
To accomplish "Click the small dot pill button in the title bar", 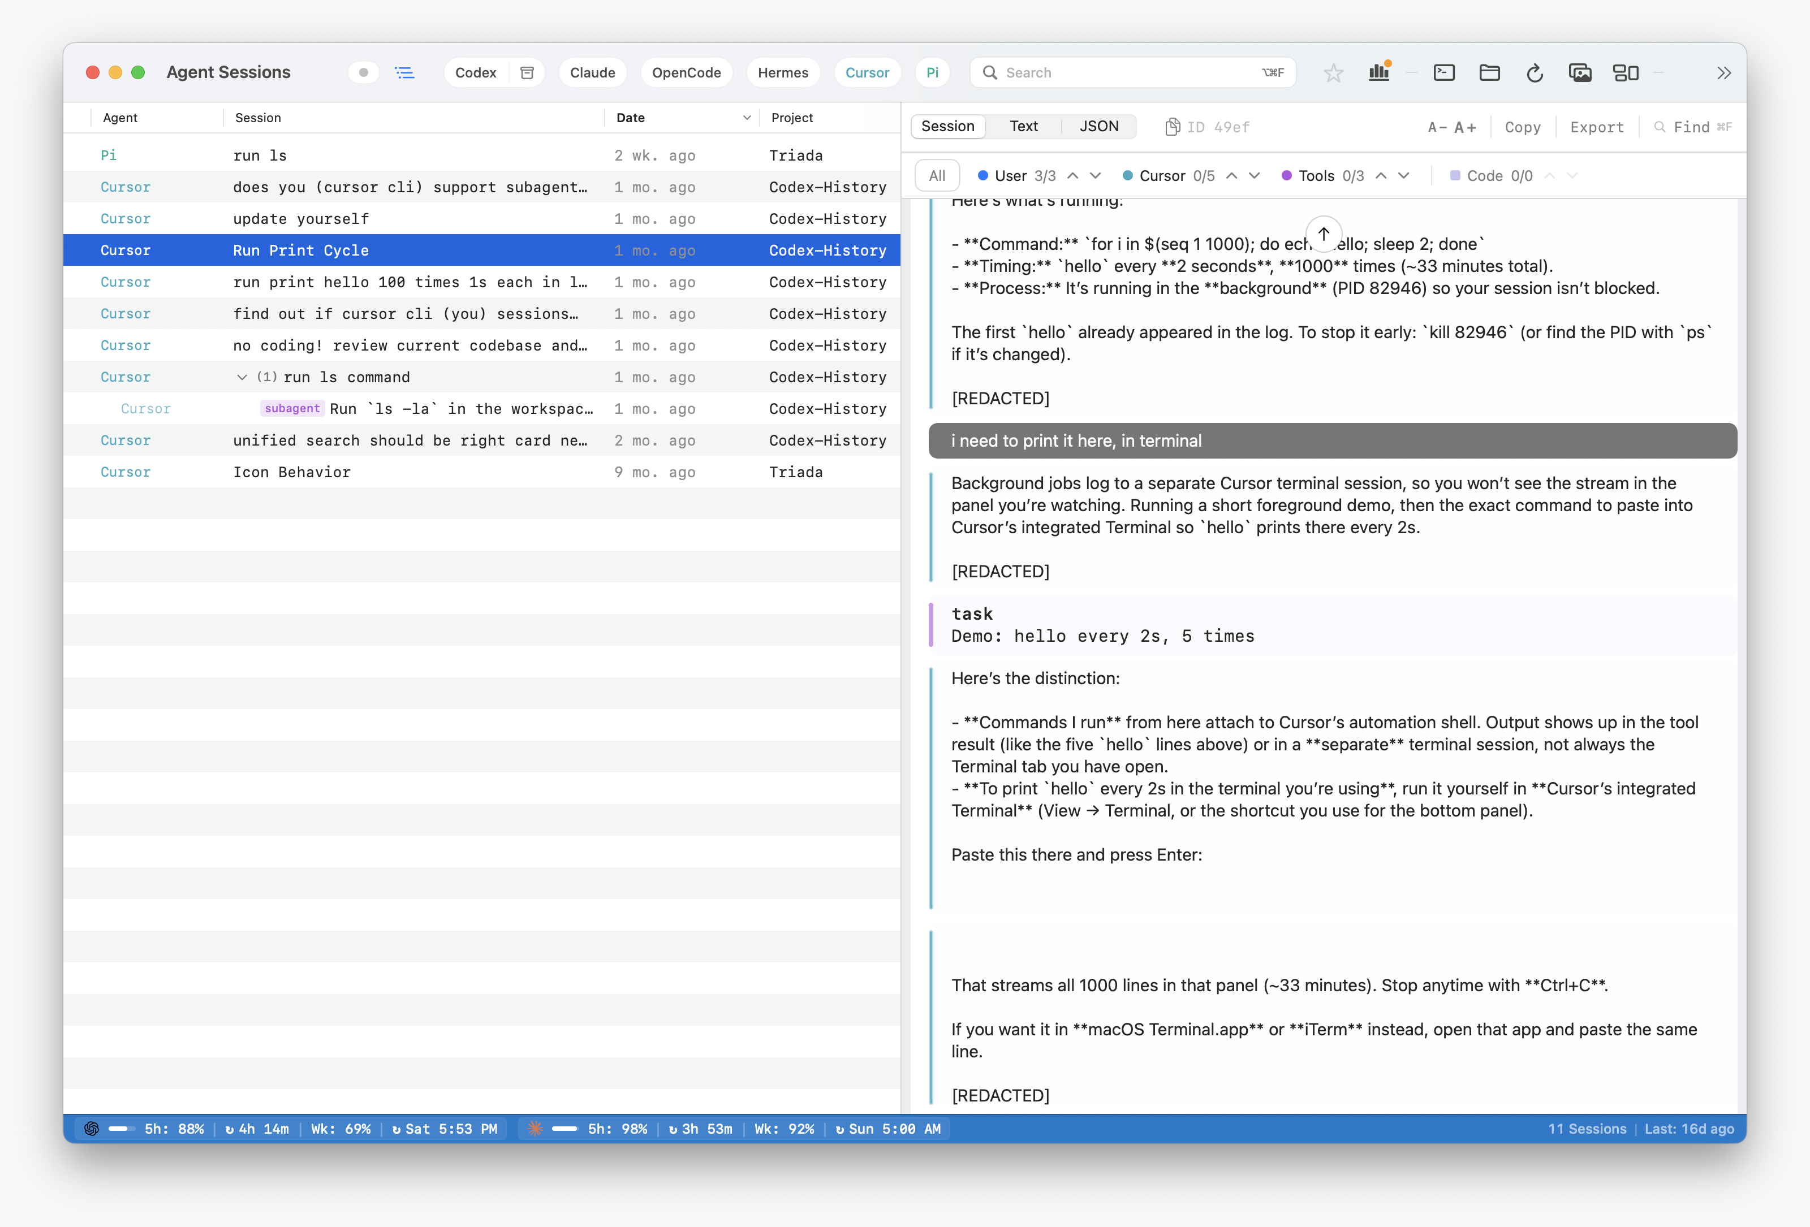I will pyautogui.click(x=363, y=72).
